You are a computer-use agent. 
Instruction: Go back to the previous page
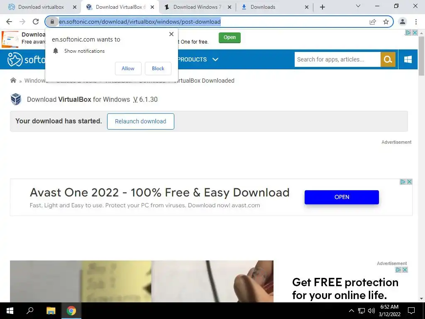[9, 22]
